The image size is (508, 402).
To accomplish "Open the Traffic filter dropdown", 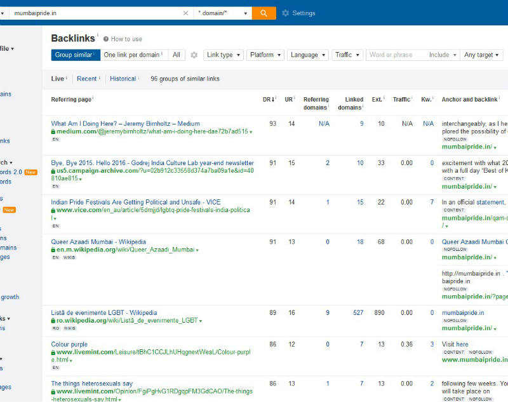I will [347, 55].
